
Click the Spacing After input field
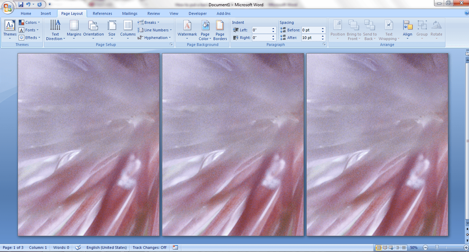312,37
